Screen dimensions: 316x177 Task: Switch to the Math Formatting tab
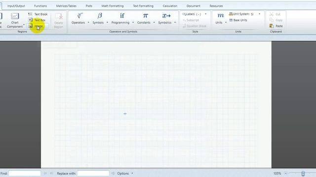click(x=113, y=6)
